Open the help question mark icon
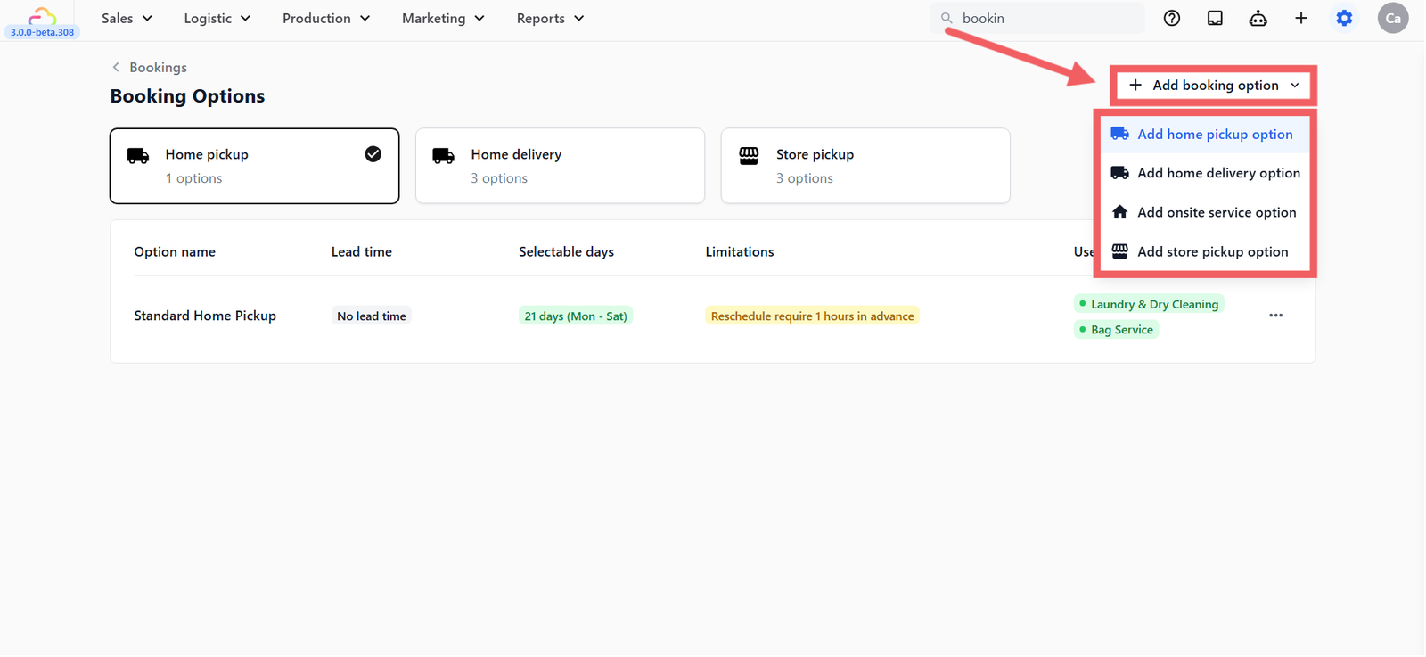 [x=1172, y=18]
